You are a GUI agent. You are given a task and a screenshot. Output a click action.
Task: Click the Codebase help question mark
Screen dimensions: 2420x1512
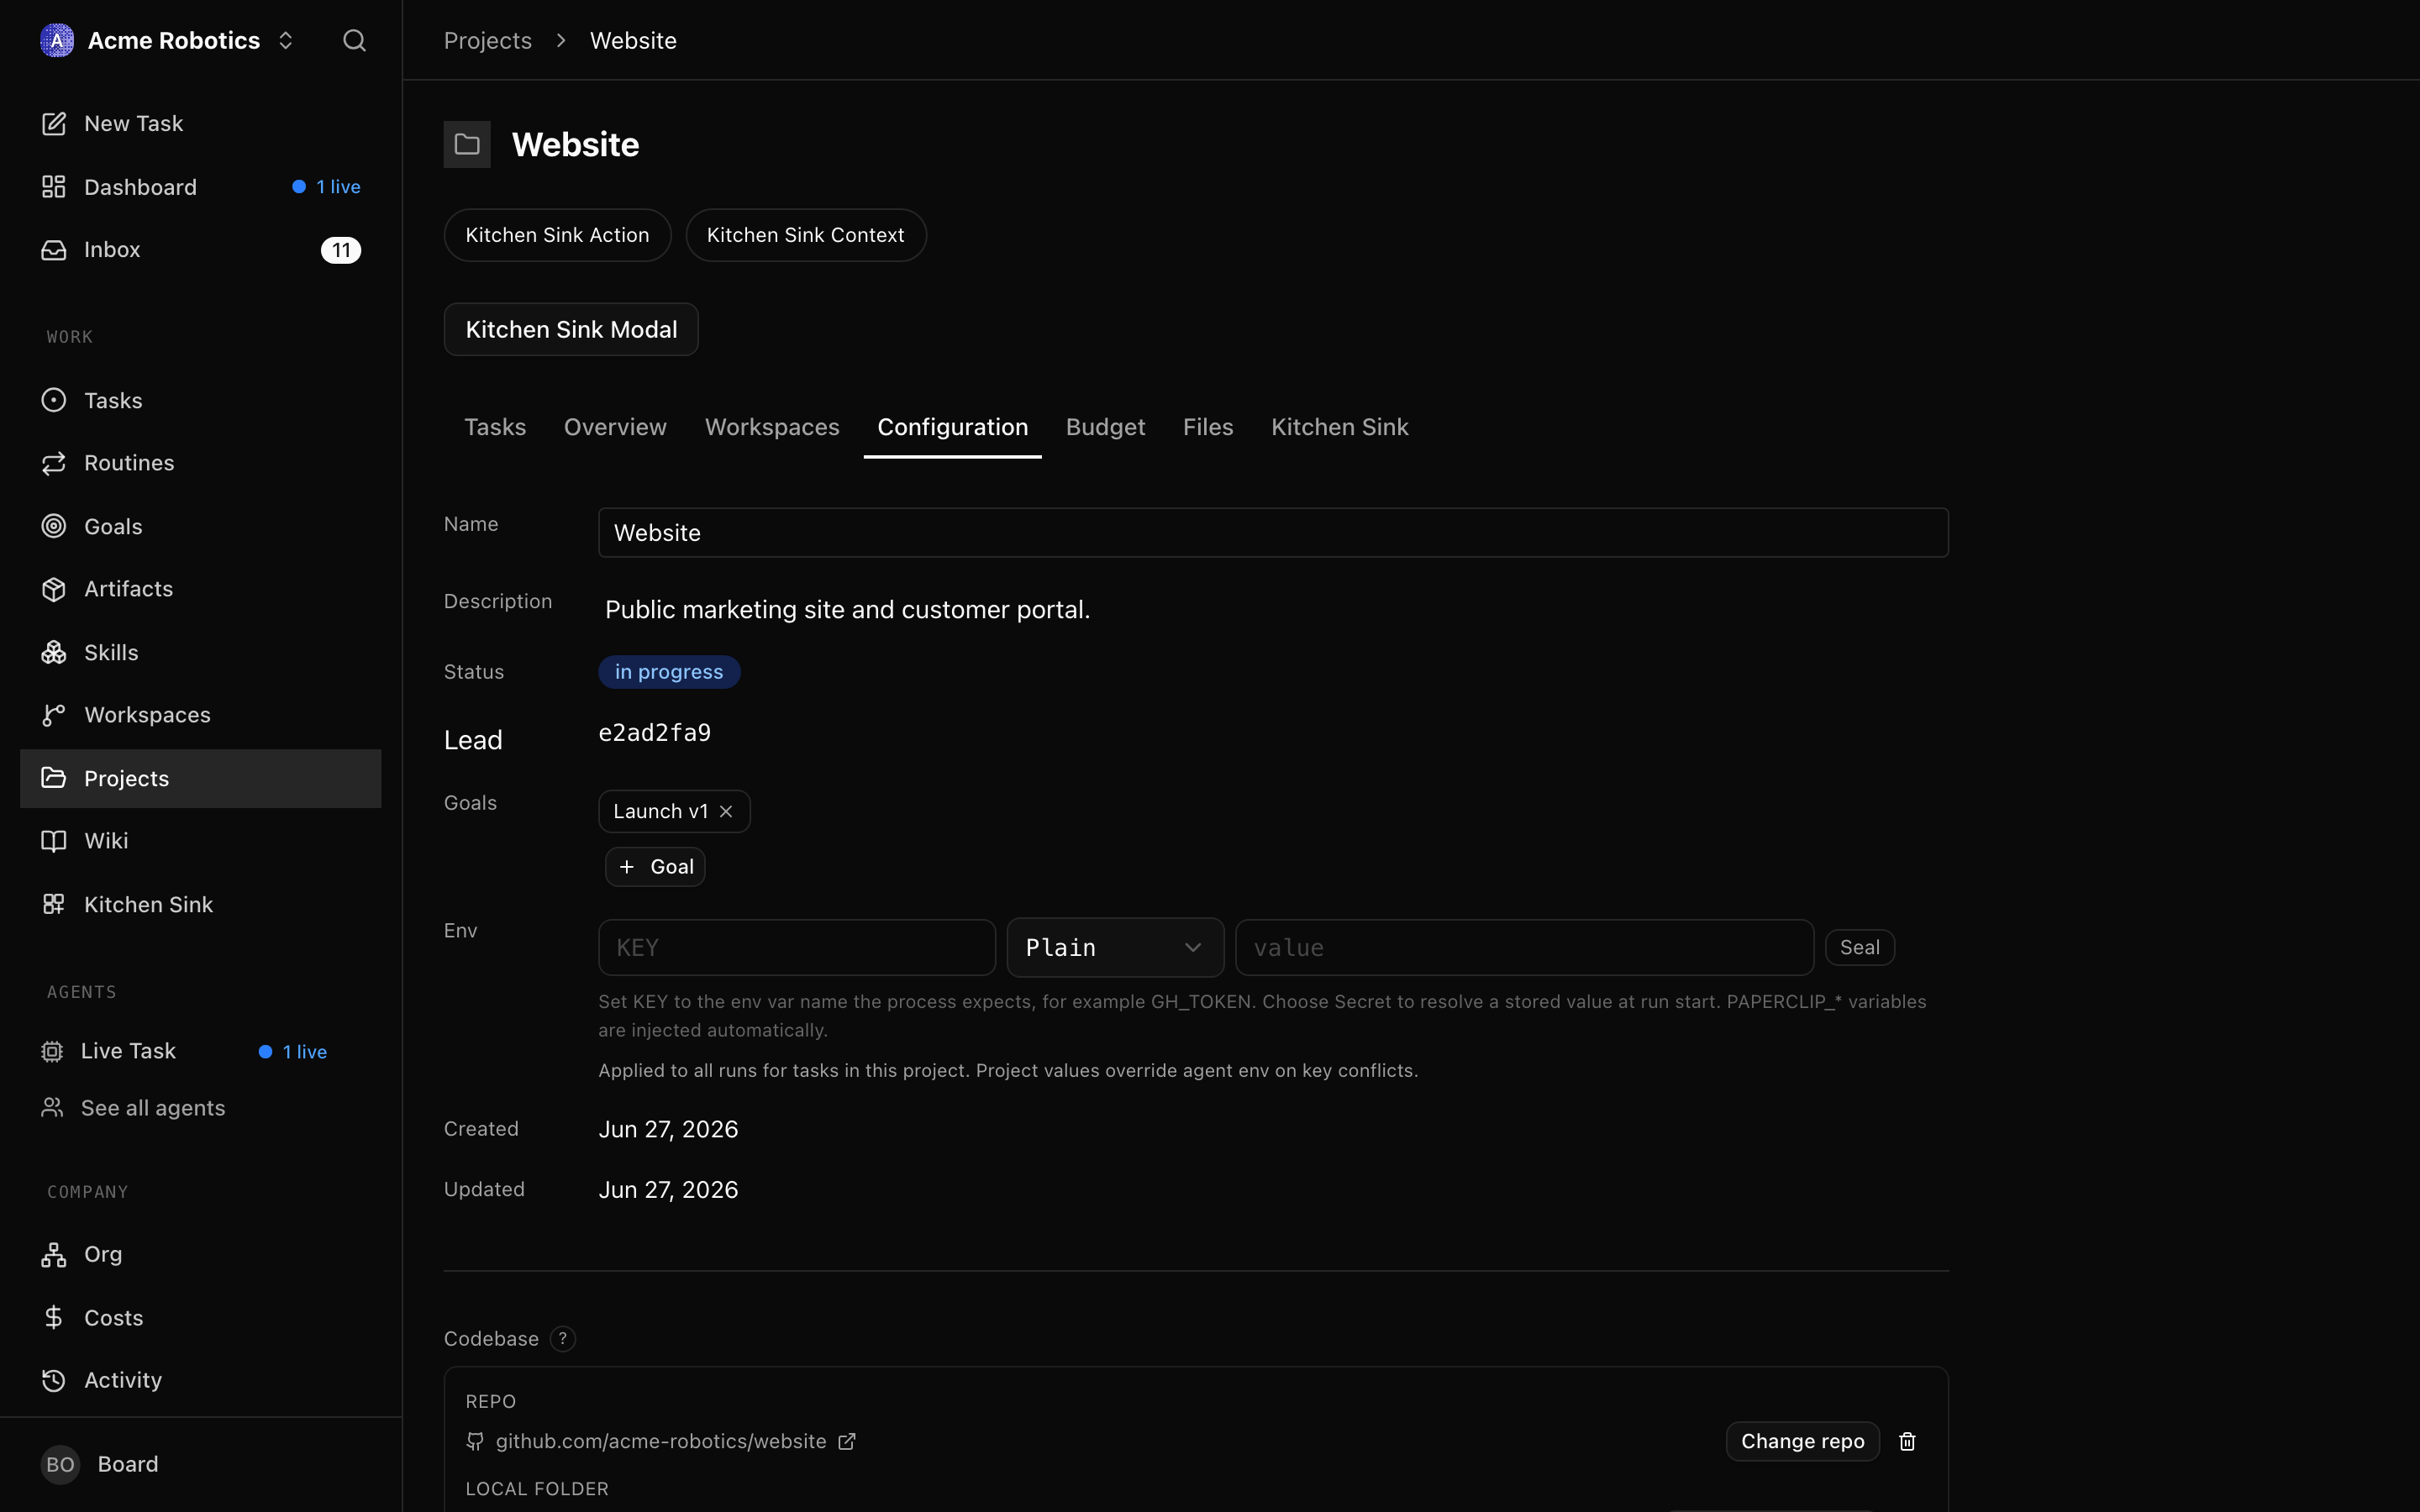tap(563, 1338)
